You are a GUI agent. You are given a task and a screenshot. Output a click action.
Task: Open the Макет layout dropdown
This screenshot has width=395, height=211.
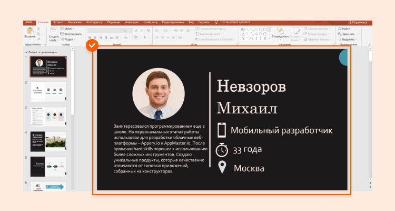tap(67, 28)
